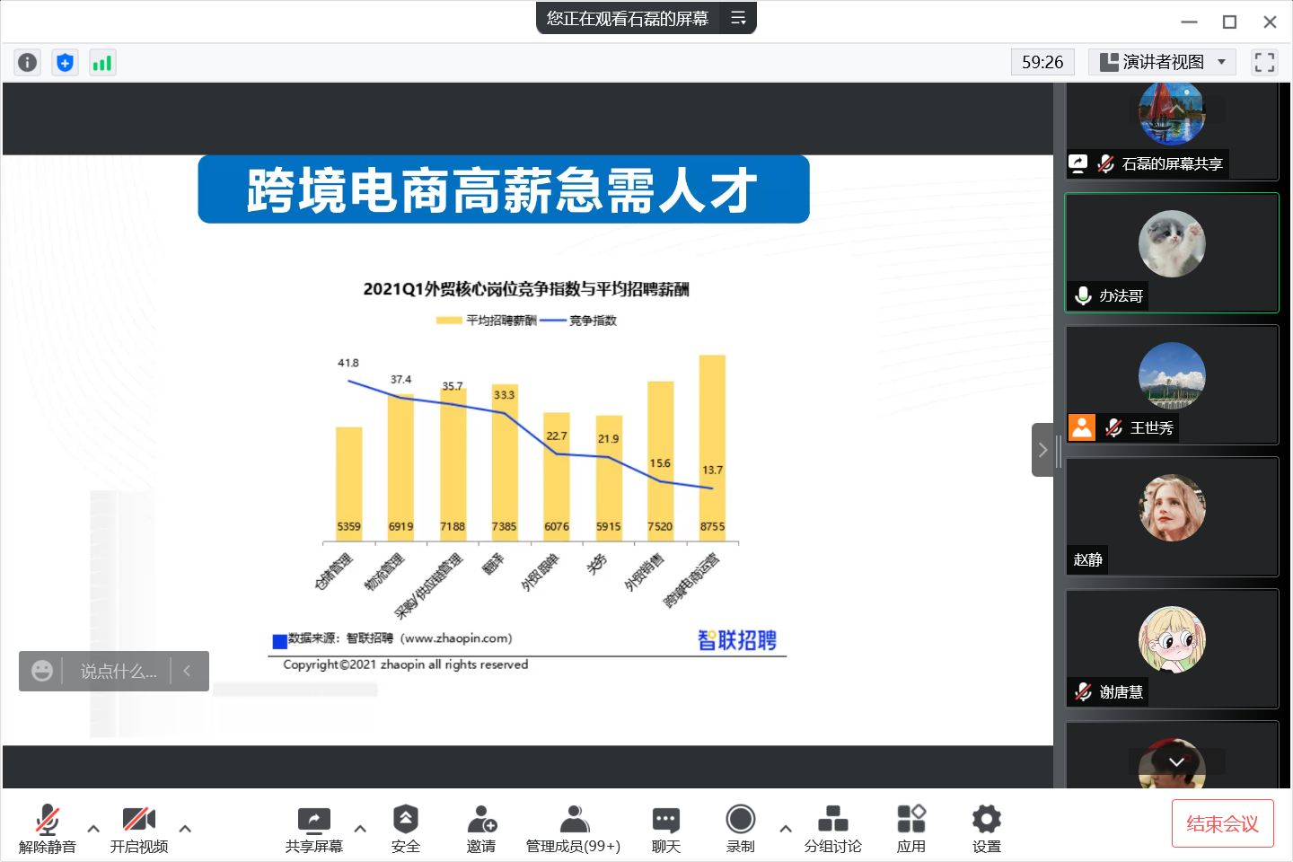Open the meeting info icon
1293x862 pixels.
(28, 62)
